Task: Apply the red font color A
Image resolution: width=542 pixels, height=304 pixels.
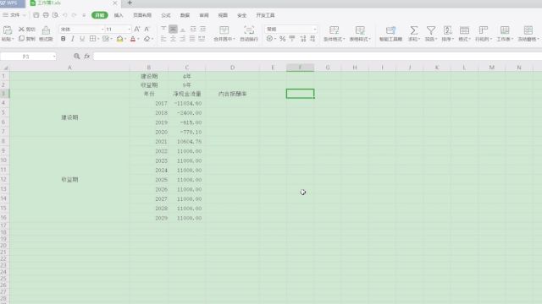Action: click(133, 39)
